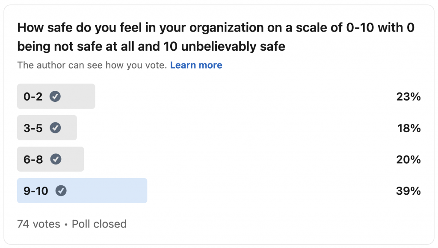Click the 39% result value
Viewport: 438px width, 248px height.
408,191
